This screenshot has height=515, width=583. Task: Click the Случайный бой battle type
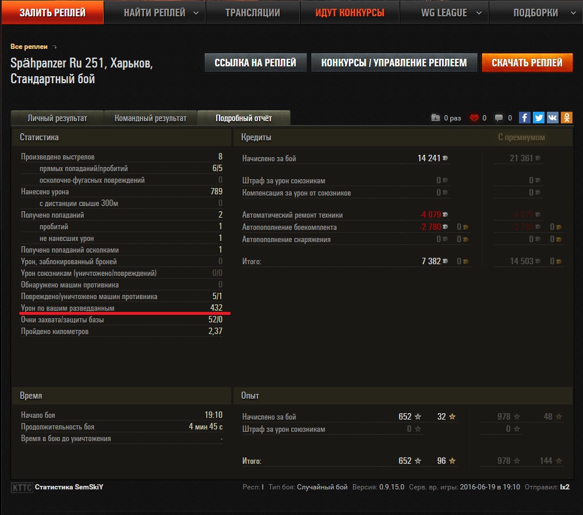[322, 487]
